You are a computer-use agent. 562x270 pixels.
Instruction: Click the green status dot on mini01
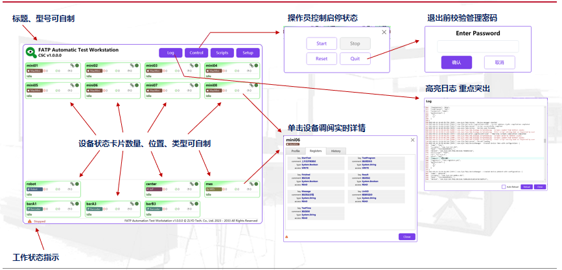point(76,65)
